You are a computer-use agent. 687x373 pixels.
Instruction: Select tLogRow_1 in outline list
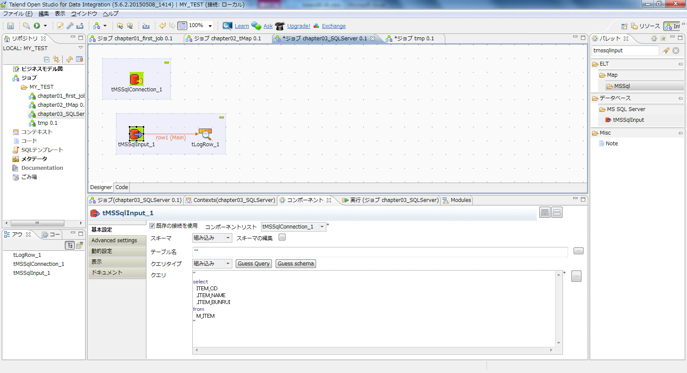[x=27, y=255]
